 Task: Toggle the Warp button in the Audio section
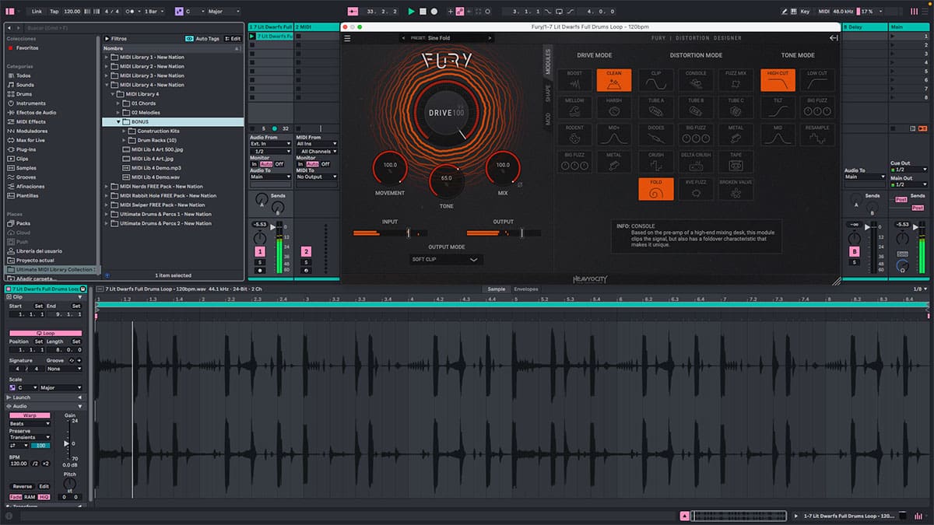pyautogui.click(x=30, y=415)
